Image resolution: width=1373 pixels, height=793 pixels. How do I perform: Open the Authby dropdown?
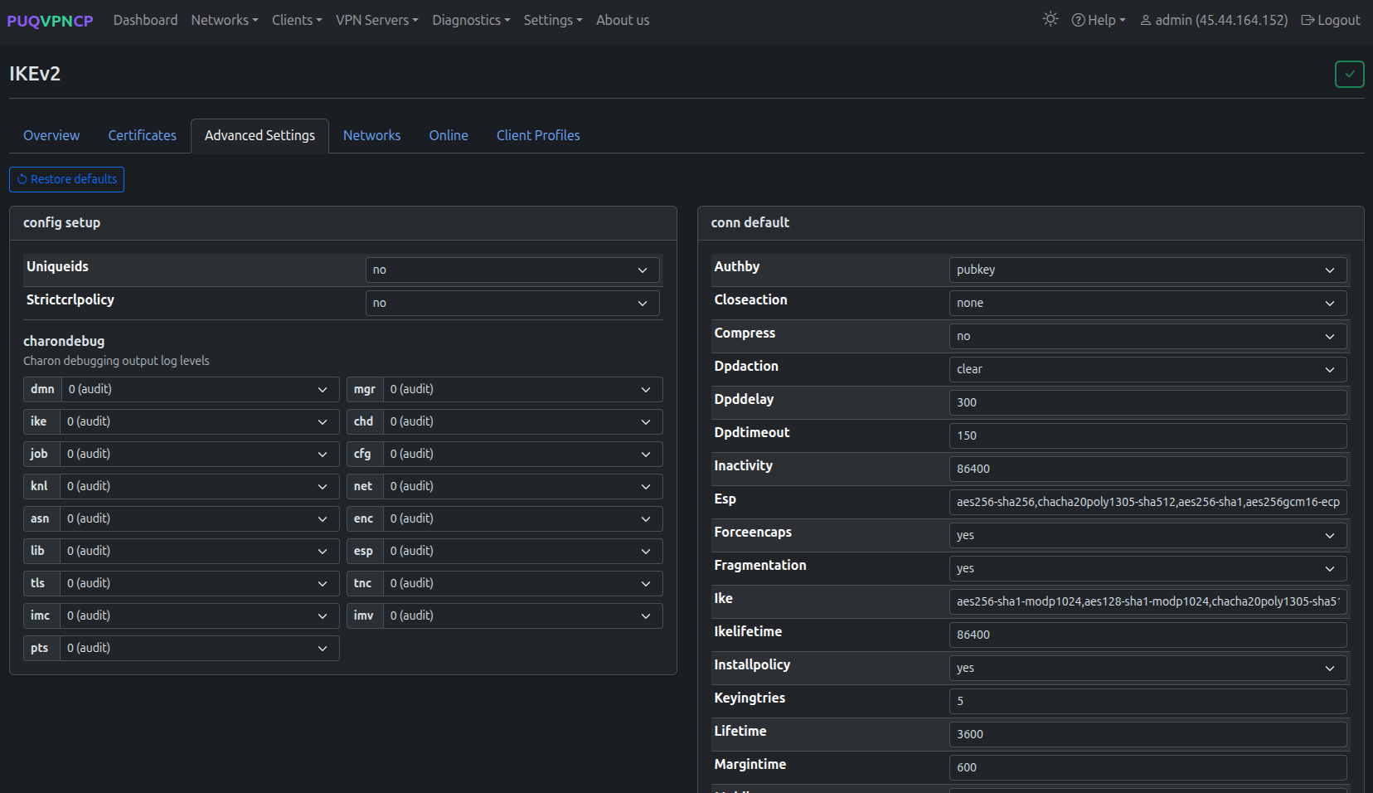click(x=1147, y=270)
